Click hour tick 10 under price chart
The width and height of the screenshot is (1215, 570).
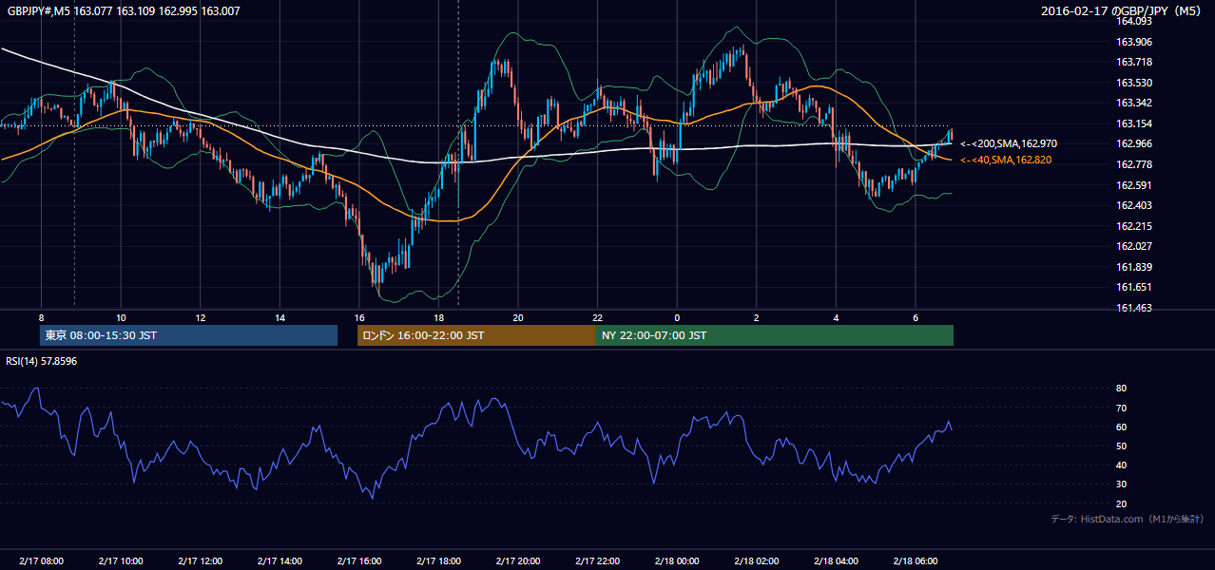point(121,317)
